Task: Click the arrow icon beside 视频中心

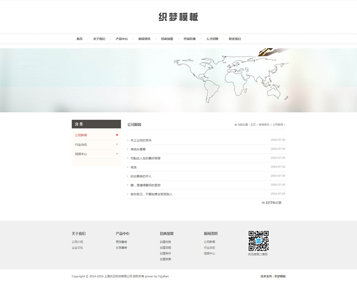Action: 117,154
